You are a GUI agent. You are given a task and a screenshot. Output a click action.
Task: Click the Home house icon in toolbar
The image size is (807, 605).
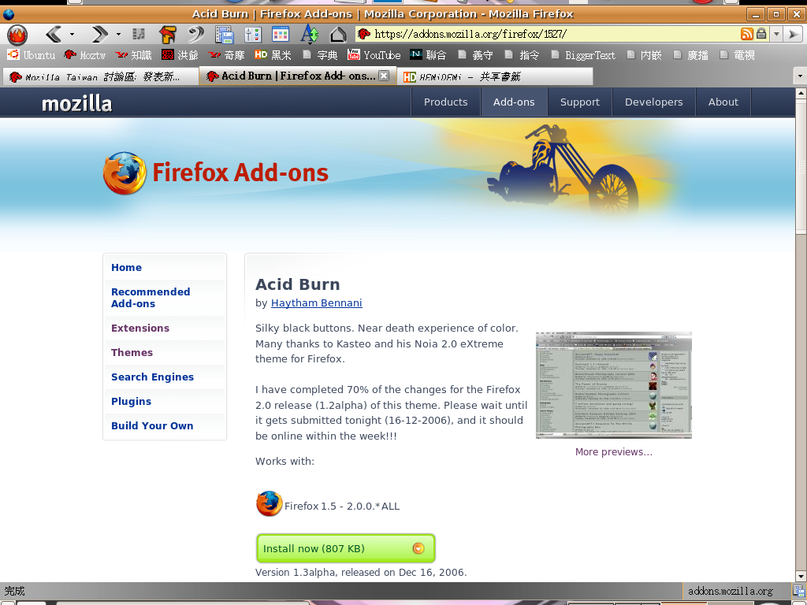(337, 34)
